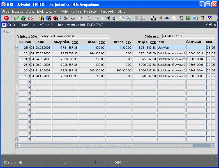Screen dimensions: 219x168
Task: Click the Číslo účtu input field
Action: [x=188, y=36]
